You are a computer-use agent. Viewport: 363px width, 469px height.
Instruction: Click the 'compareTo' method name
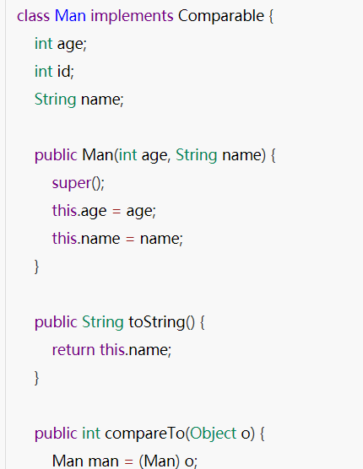[145, 434]
